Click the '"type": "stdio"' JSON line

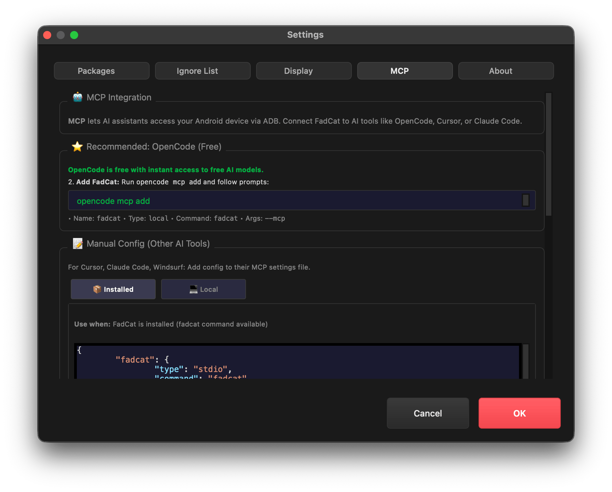pyautogui.click(x=193, y=369)
